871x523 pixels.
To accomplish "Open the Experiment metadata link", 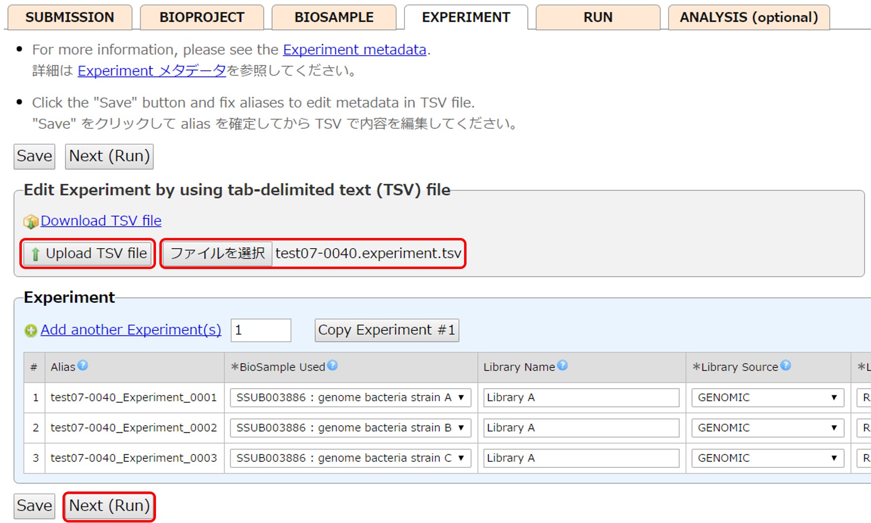I will tap(355, 49).
